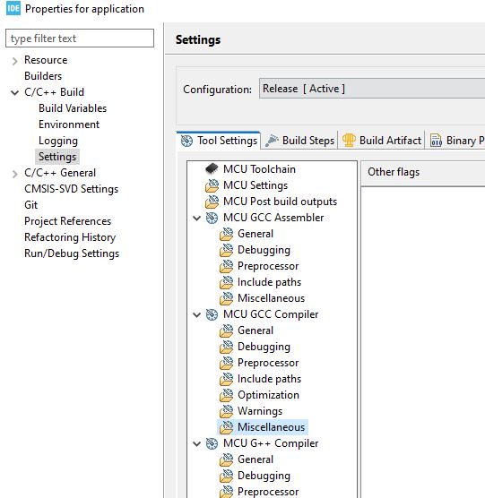Viewport: 485px width, 498px height.
Task: Click the MCU Settings folder icon
Action: point(212,185)
